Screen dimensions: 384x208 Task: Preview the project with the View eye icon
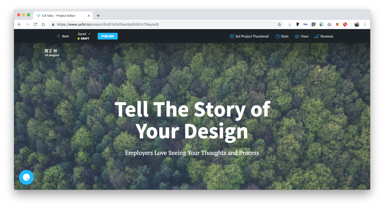tap(301, 36)
